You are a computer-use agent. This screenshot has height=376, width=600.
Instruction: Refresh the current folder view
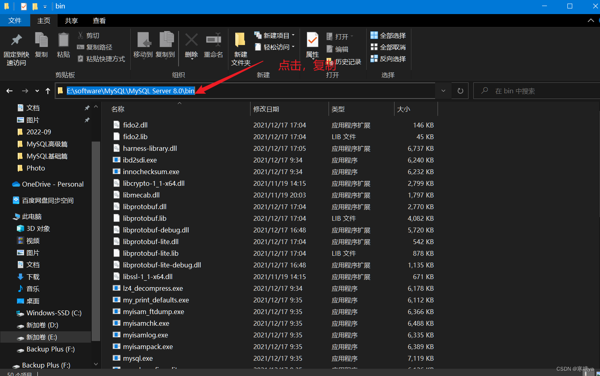pyautogui.click(x=460, y=91)
